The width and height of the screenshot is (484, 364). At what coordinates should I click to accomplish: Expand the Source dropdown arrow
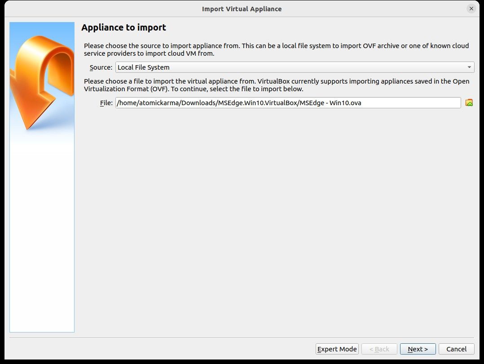tap(469, 67)
